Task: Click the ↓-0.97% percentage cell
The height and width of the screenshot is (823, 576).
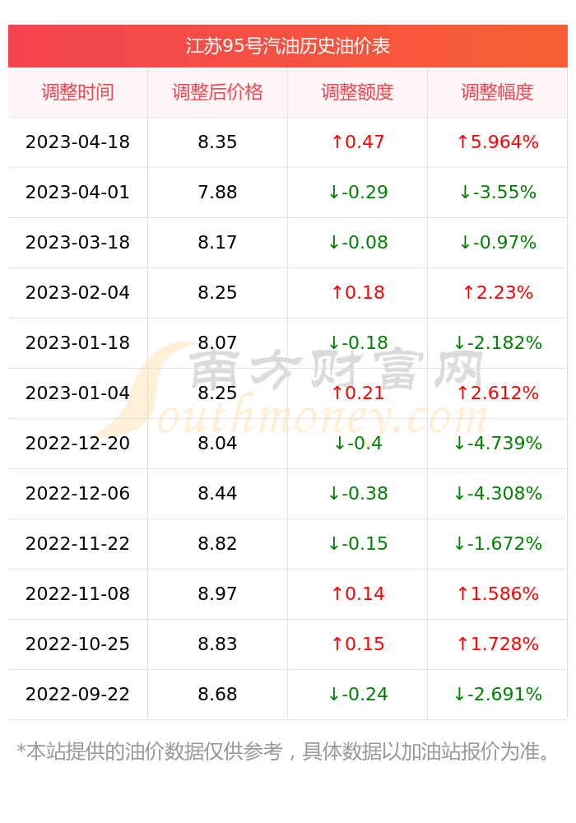Action: [x=497, y=243]
